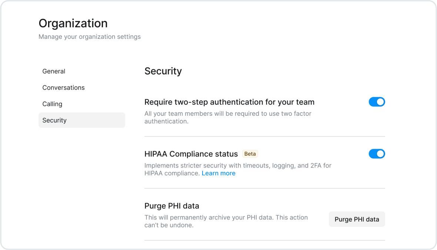Click the Purge PHI data button
The image size is (437, 250).
tap(357, 219)
